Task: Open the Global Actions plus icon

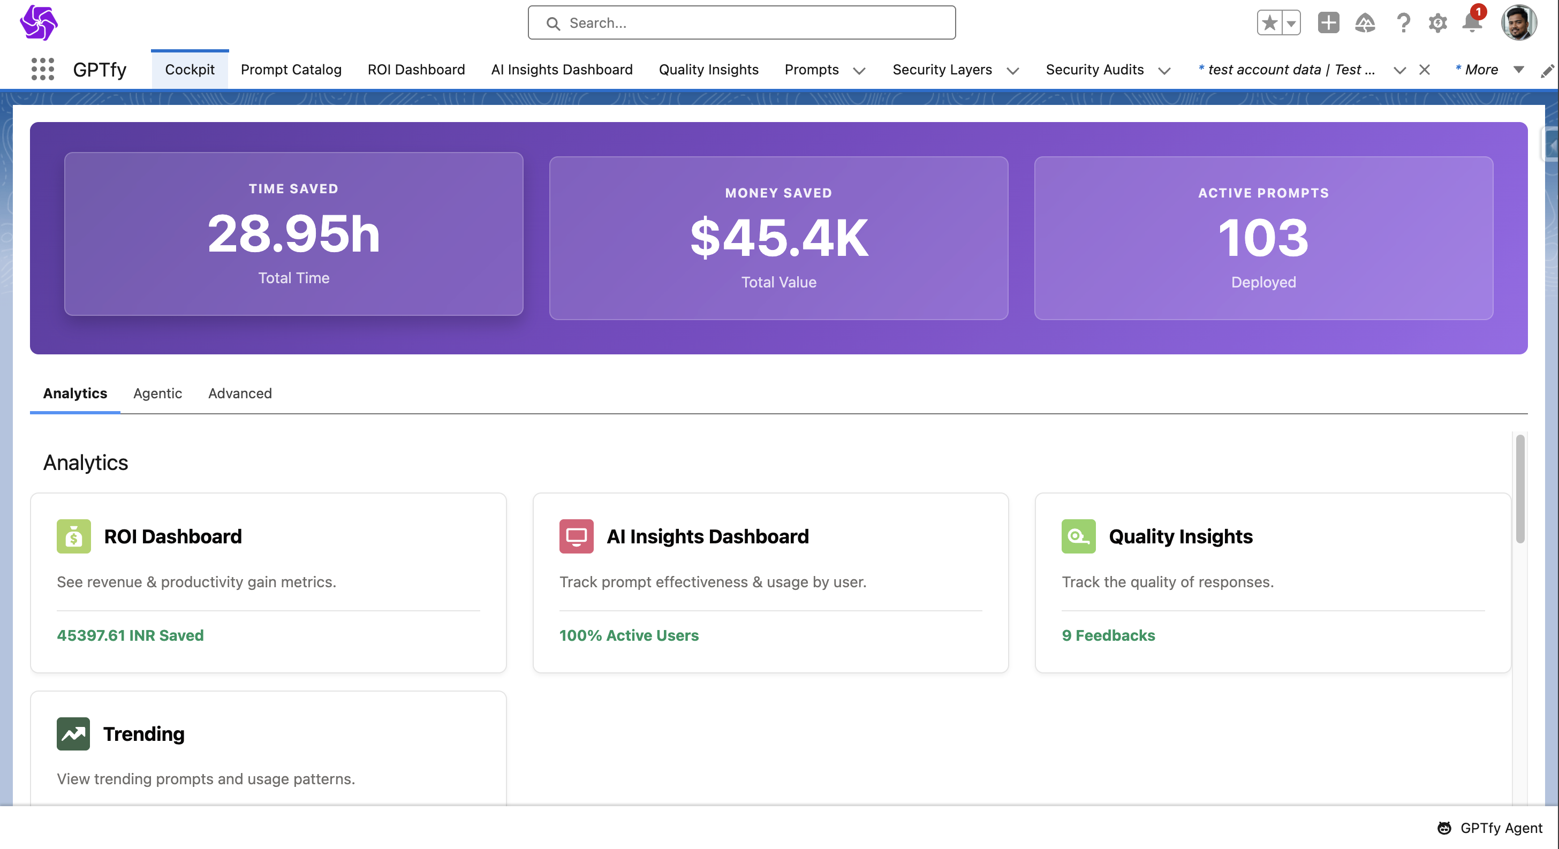Action: coord(1328,23)
